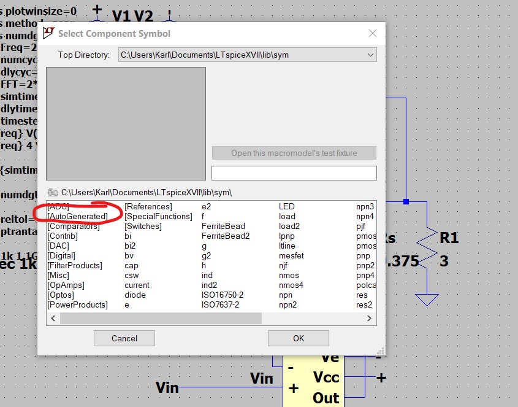Image resolution: width=518 pixels, height=407 pixels.
Task: Click the Cancel button
Action: [x=124, y=338]
